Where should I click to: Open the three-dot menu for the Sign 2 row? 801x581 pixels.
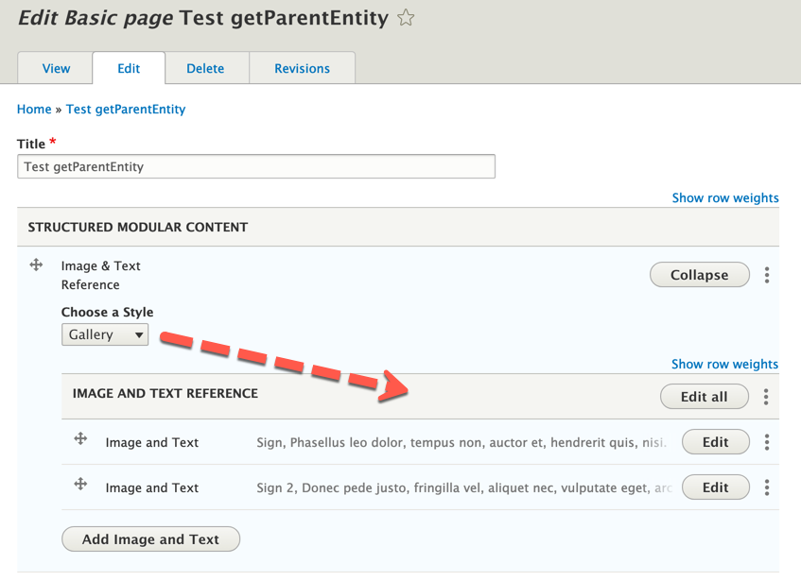[x=767, y=487]
